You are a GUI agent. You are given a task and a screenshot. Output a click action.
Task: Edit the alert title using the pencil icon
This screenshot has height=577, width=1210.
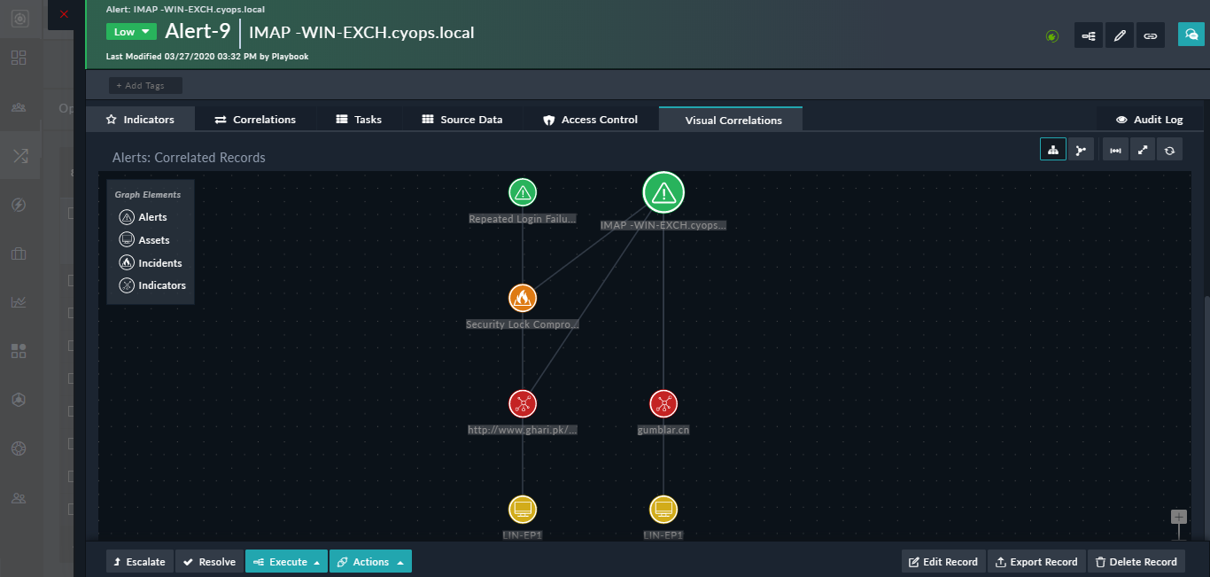click(1119, 35)
